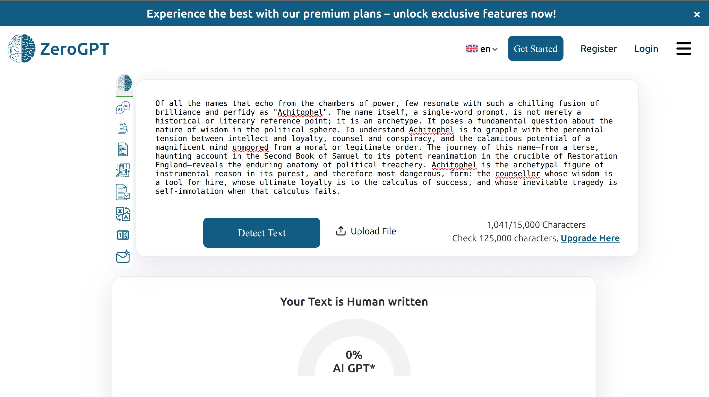Click the Get Started button
This screenshot has height=397, width=709.
(535, 49)
